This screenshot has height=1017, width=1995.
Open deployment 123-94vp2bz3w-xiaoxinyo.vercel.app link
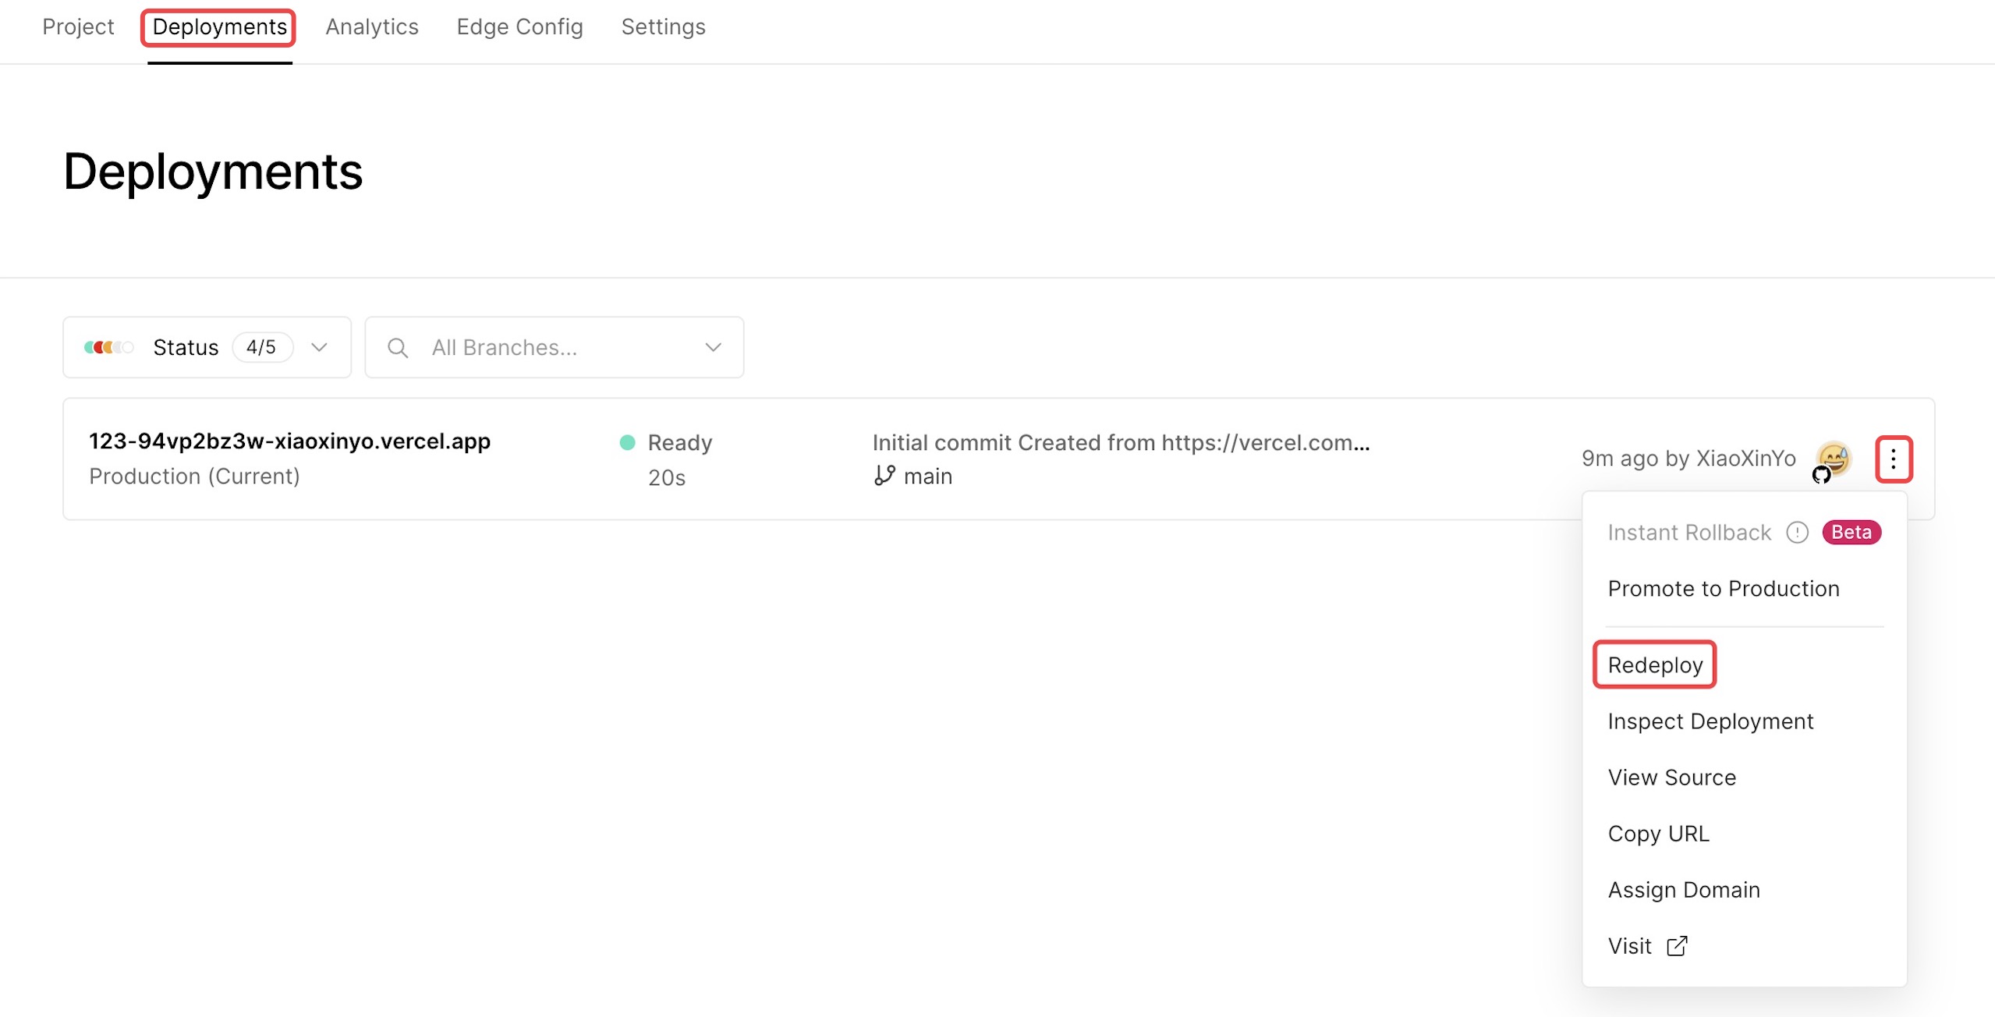(x=289, y=441)
